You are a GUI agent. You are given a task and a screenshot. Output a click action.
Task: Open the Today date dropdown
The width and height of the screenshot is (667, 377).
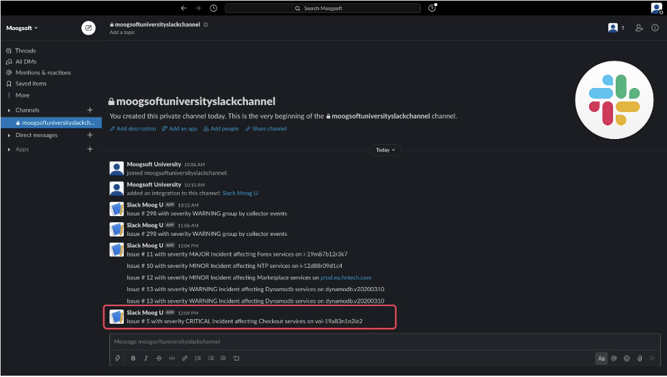tap(385, 150)
